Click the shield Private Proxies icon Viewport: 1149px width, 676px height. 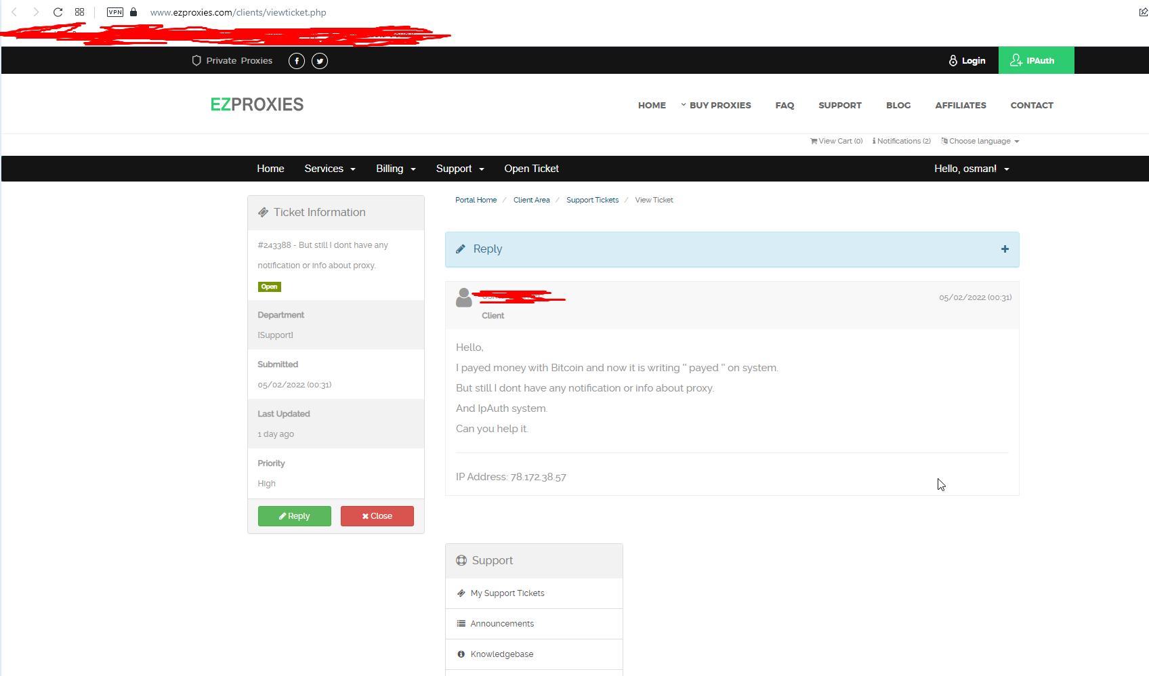point(196,60)
